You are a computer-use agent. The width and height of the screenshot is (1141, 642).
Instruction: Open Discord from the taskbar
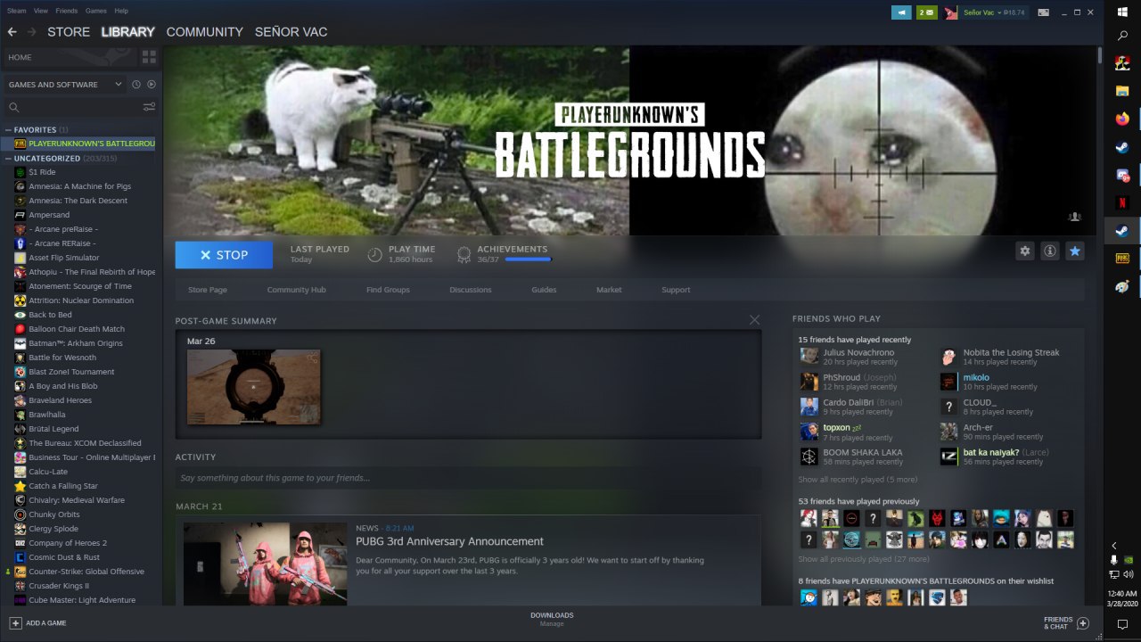(1122, 175)
